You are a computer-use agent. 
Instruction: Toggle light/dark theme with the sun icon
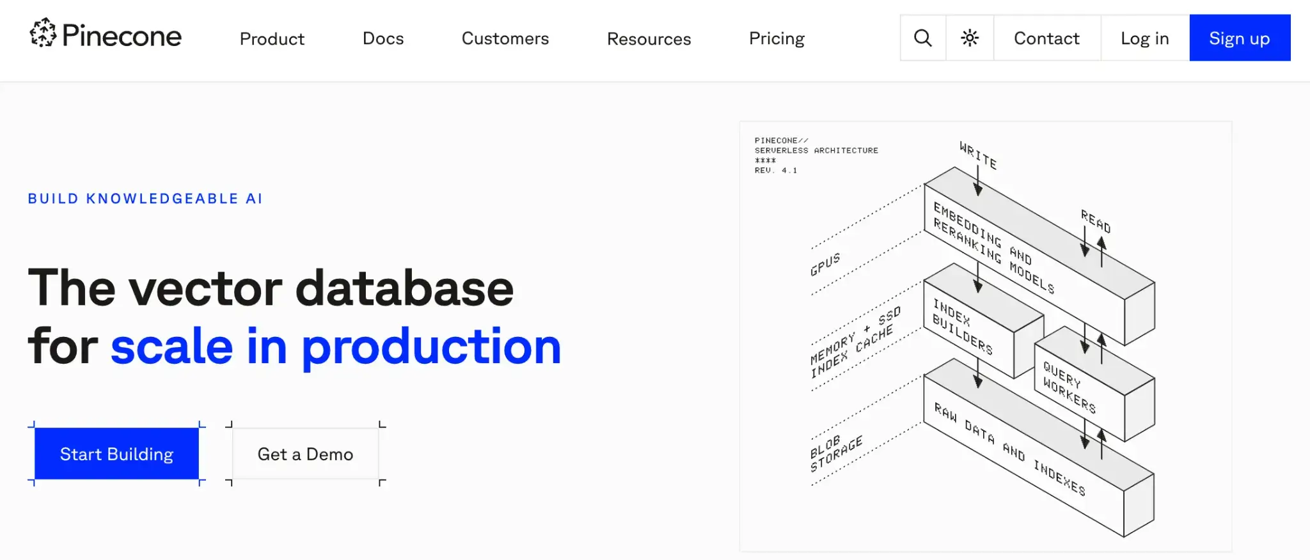970,38
